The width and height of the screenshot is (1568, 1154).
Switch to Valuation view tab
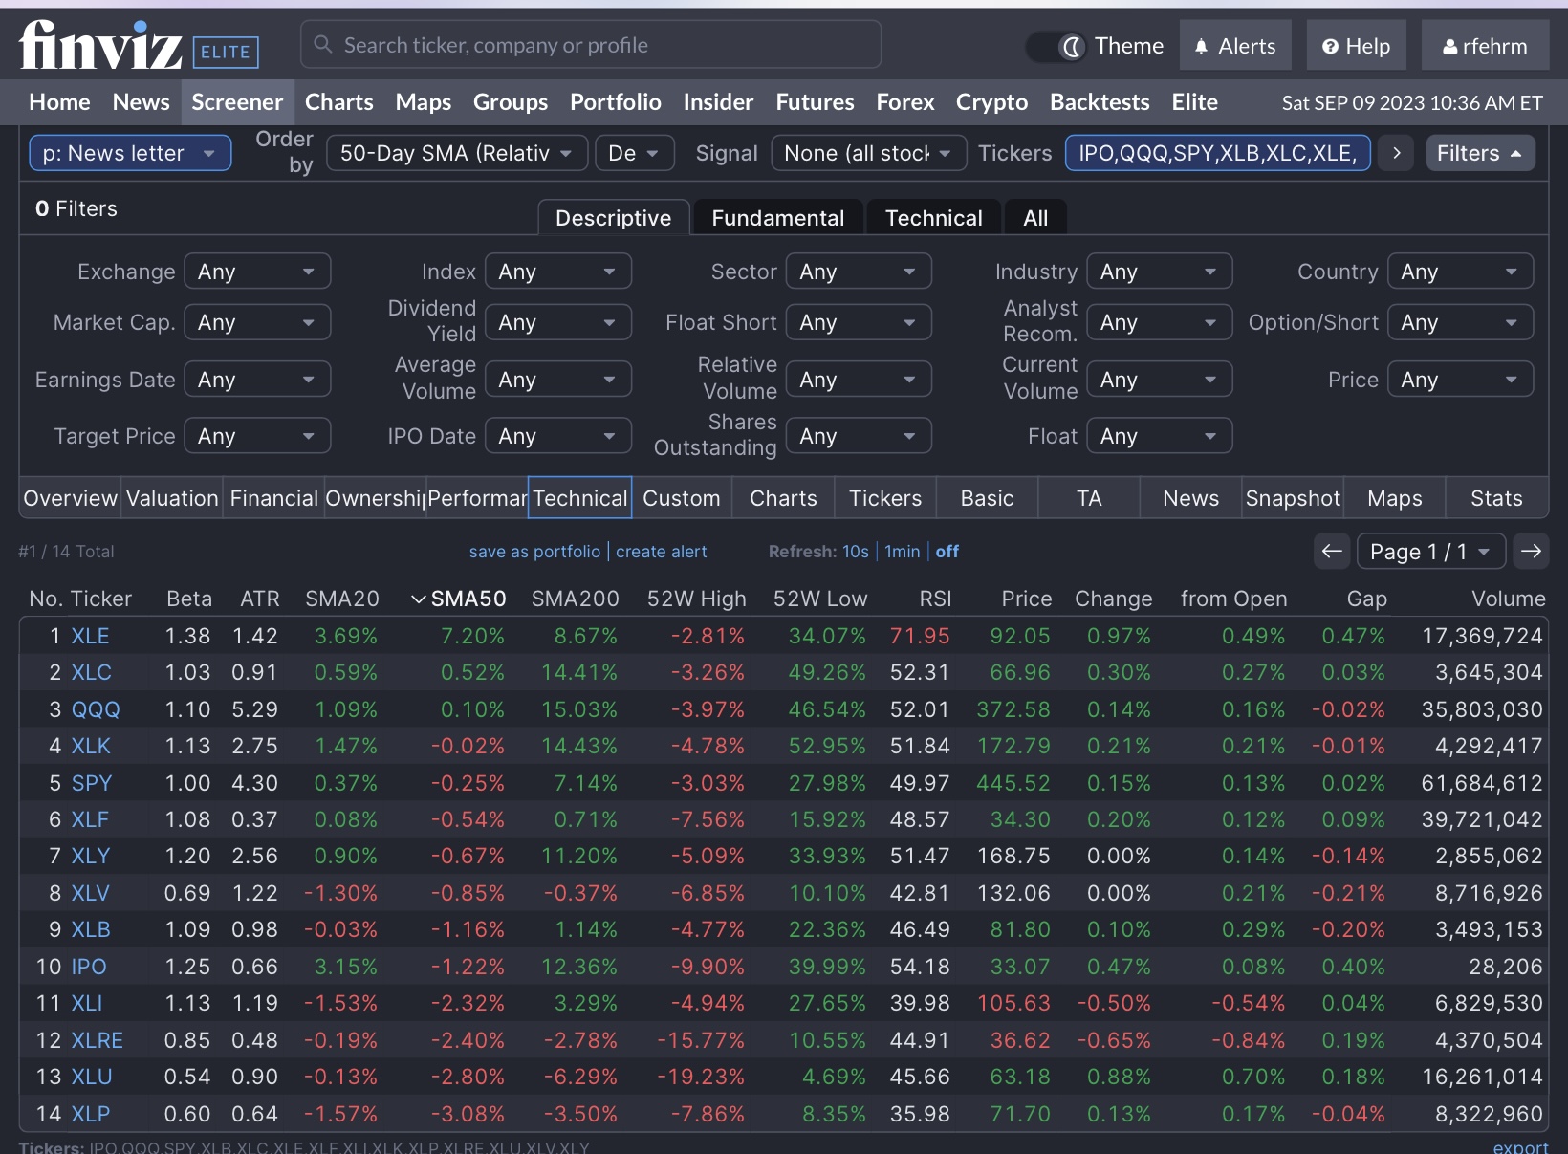[172, 498]
